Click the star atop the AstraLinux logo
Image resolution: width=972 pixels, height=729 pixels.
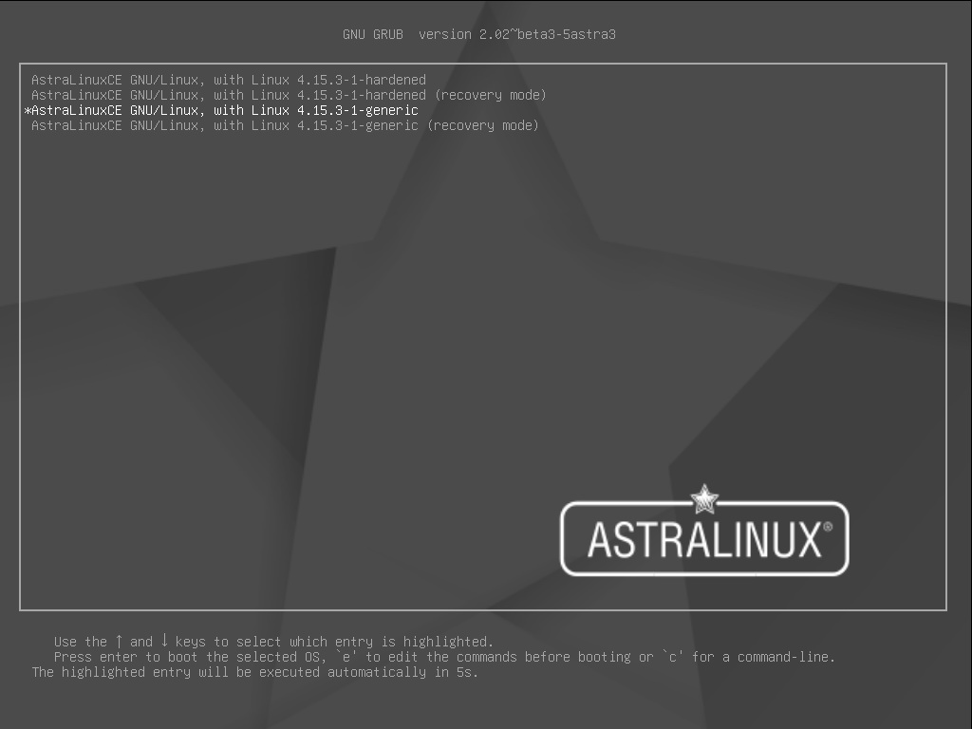pyautogui.click(x=704, y=499)
